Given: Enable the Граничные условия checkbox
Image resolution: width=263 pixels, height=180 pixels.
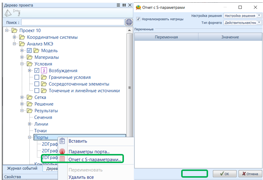Looking at the screenshot, I should coord(37,77).
